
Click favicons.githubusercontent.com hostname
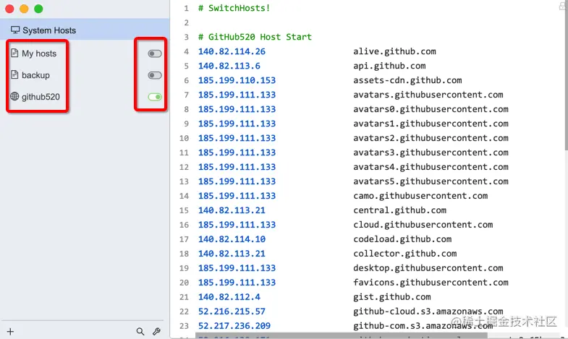[x=431, y=283]
